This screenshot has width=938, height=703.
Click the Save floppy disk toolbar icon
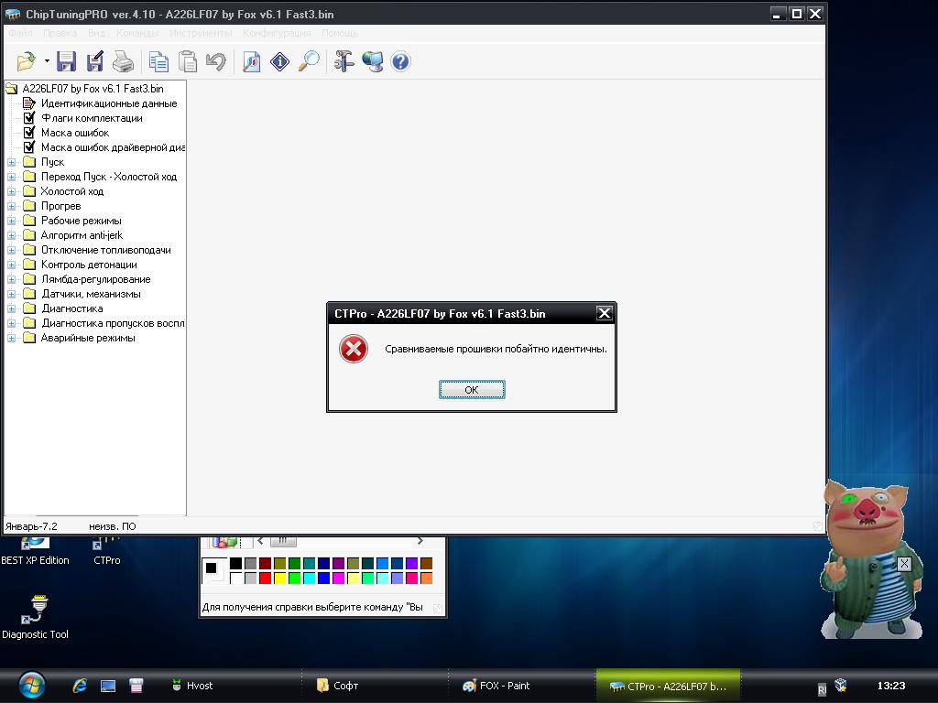click(66, 61)
